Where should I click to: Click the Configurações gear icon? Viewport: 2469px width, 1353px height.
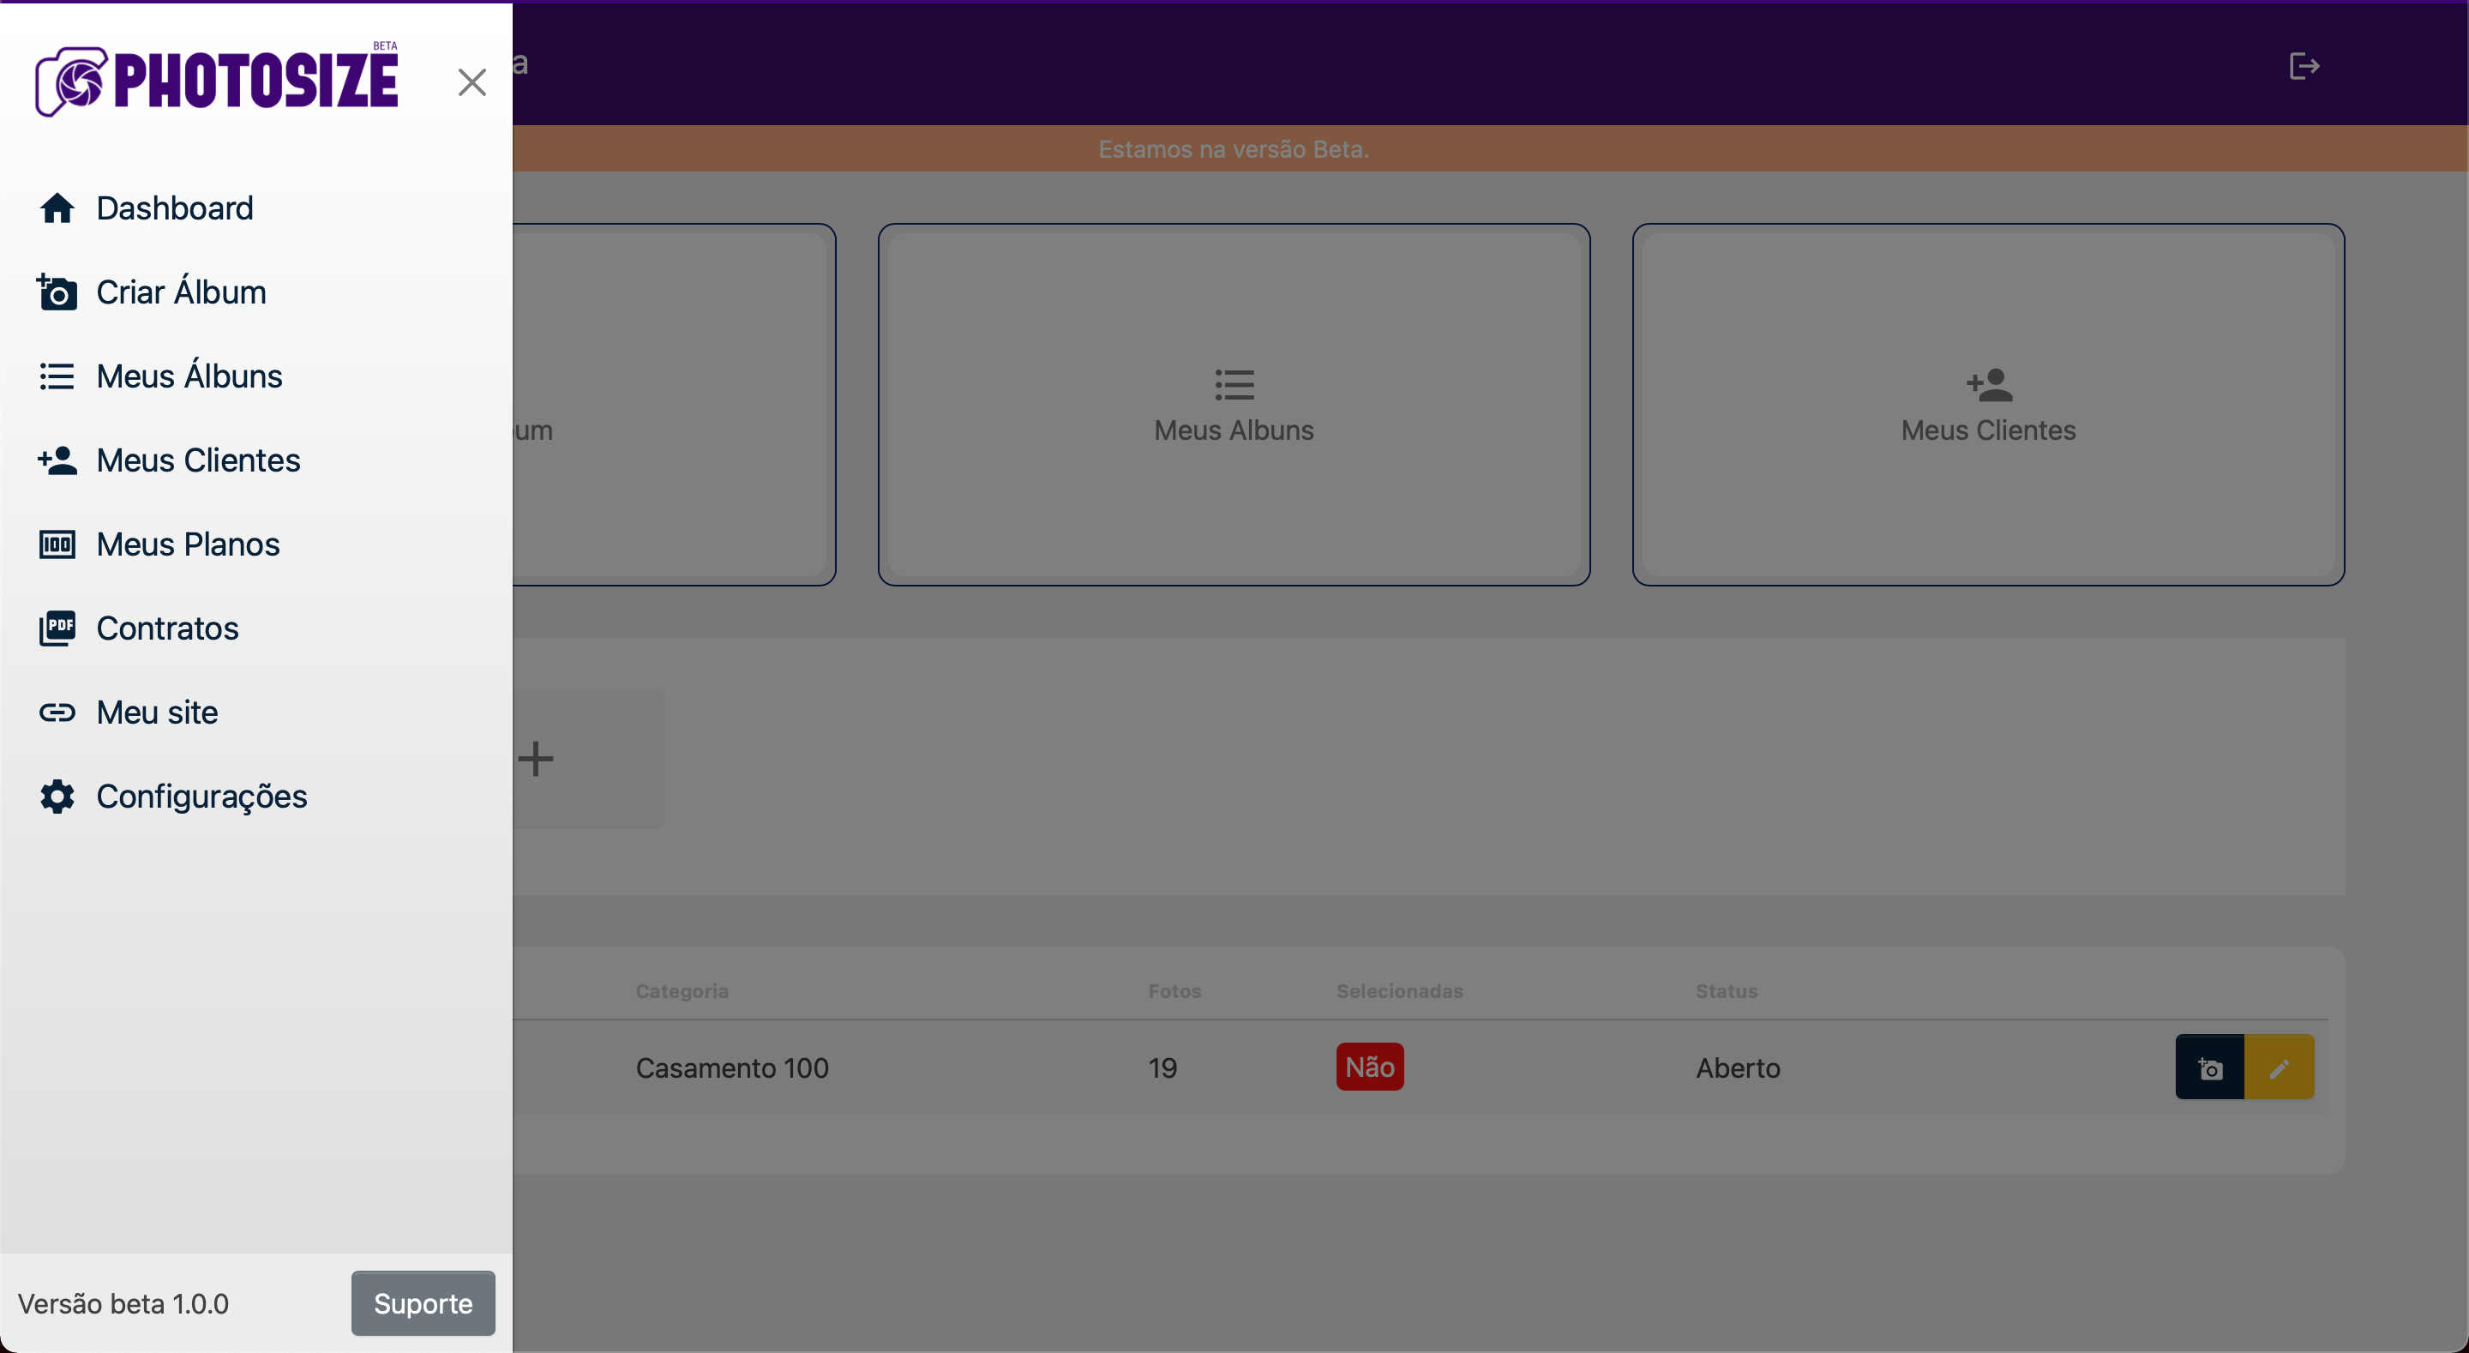coord(57,797)
